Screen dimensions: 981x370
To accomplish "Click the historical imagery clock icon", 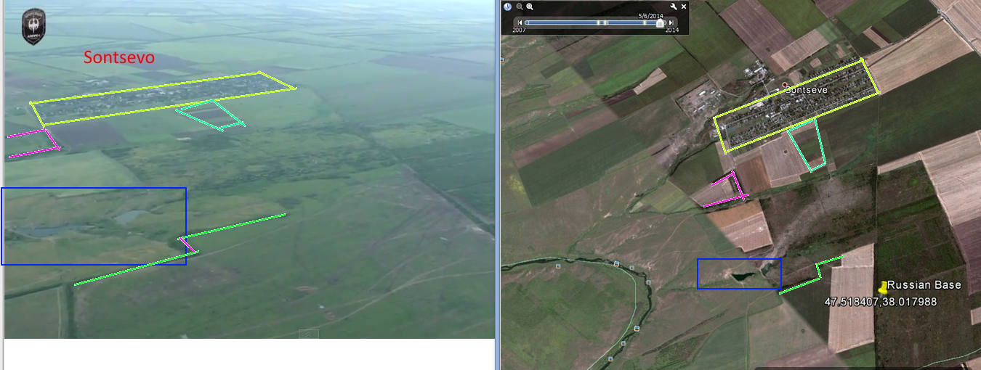I will [507, 7].
